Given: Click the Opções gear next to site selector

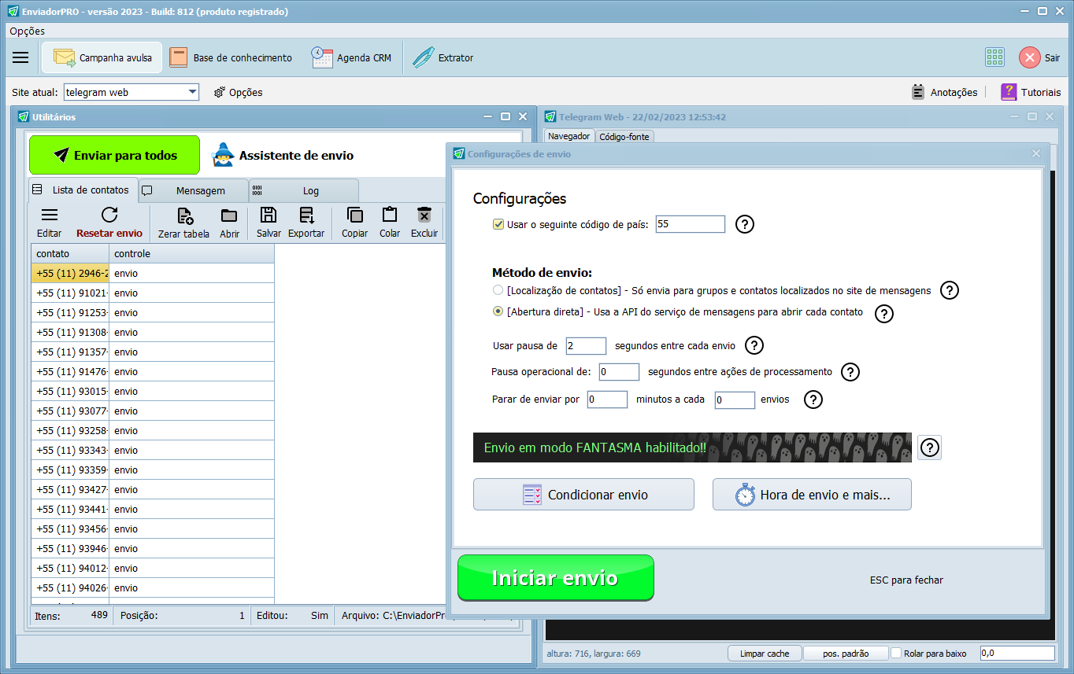Looking at the screenshot, I should click(238, 92).
